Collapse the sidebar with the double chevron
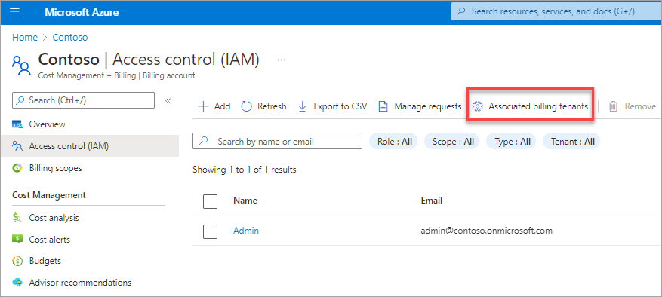This screenshot has height=297, width=662. click(168, 100)
